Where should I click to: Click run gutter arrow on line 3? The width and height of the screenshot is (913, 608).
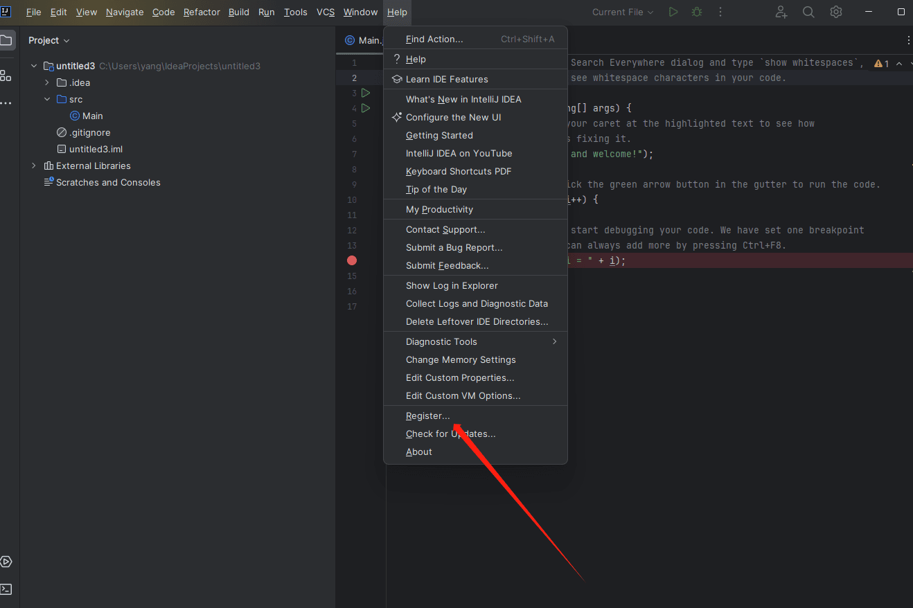366,93
